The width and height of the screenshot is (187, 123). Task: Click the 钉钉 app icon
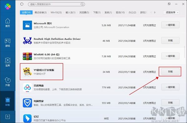pyautogui.click(x=27, y=118)
